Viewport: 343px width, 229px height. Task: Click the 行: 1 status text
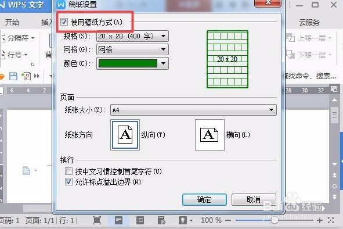click(x=67, y=220)
